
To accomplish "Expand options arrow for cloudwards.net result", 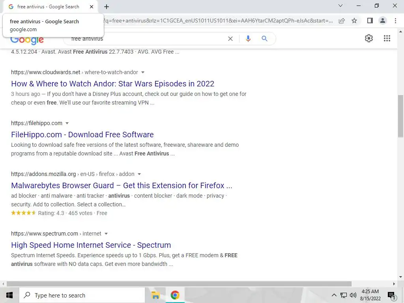I will pos(143,73).
